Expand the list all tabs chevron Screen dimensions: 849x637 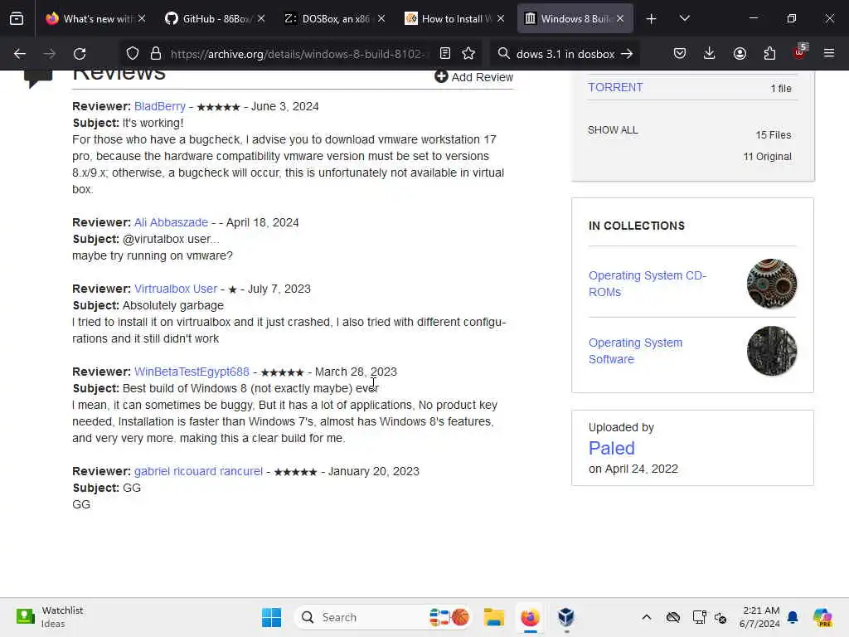point(684,18)
